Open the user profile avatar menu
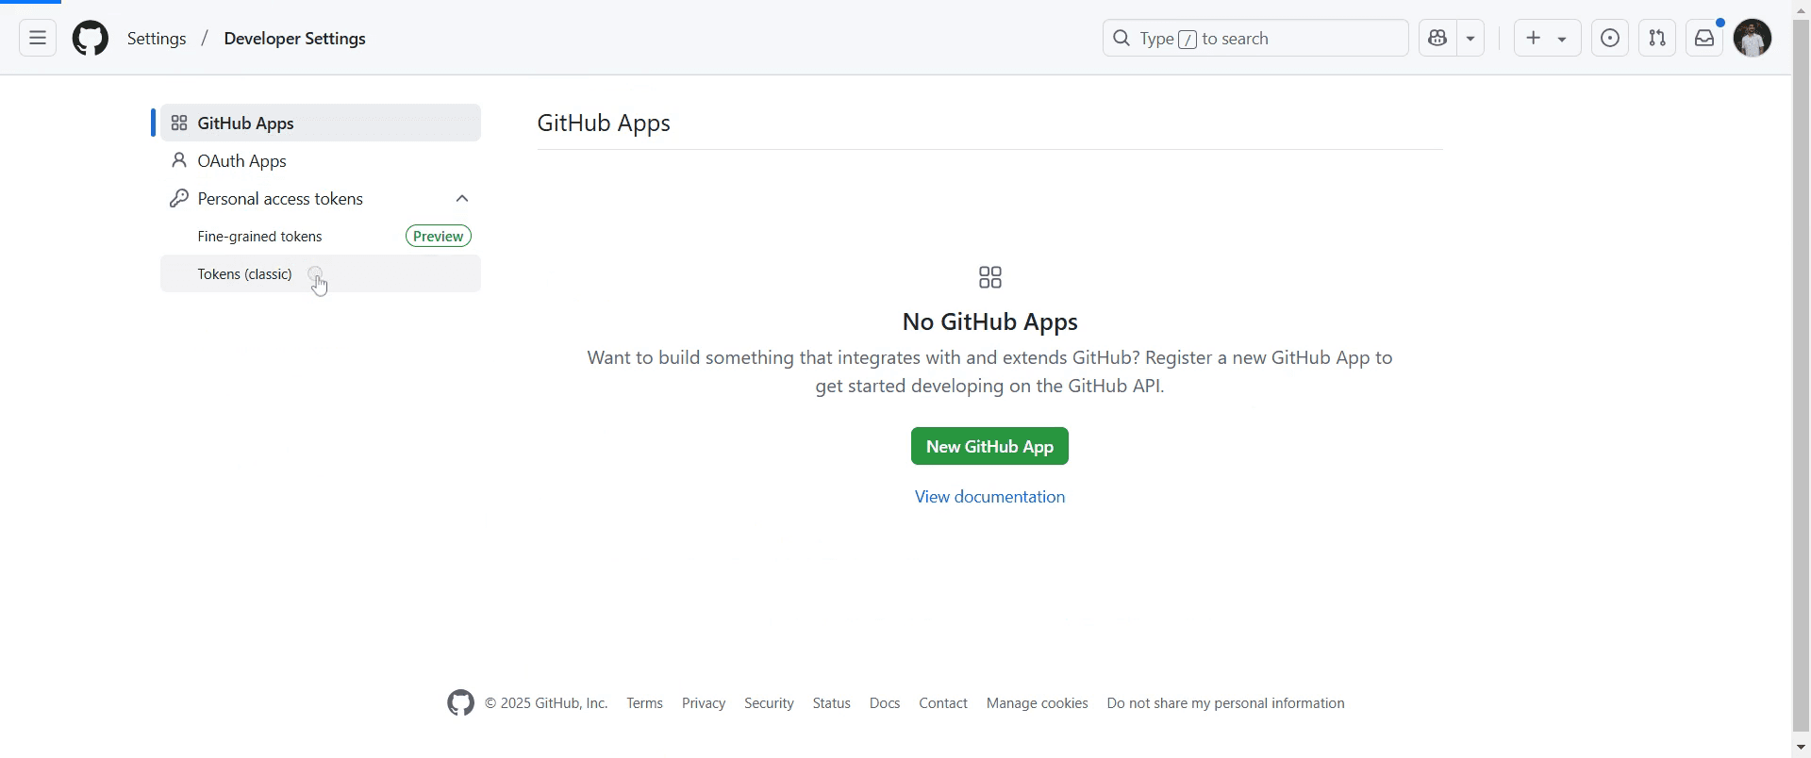The image size is (1811, 758). tap(1753, 39)
